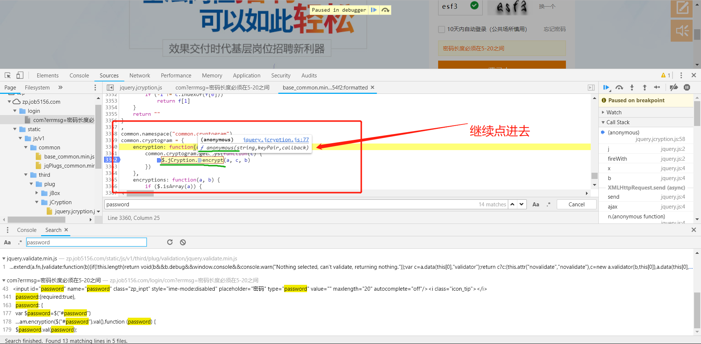Image resolution: width=701 pixels, height=344 pixels.
Task: Open base_common.min.js in file tree
Action: pyautogui.click(x=69, y=156)
